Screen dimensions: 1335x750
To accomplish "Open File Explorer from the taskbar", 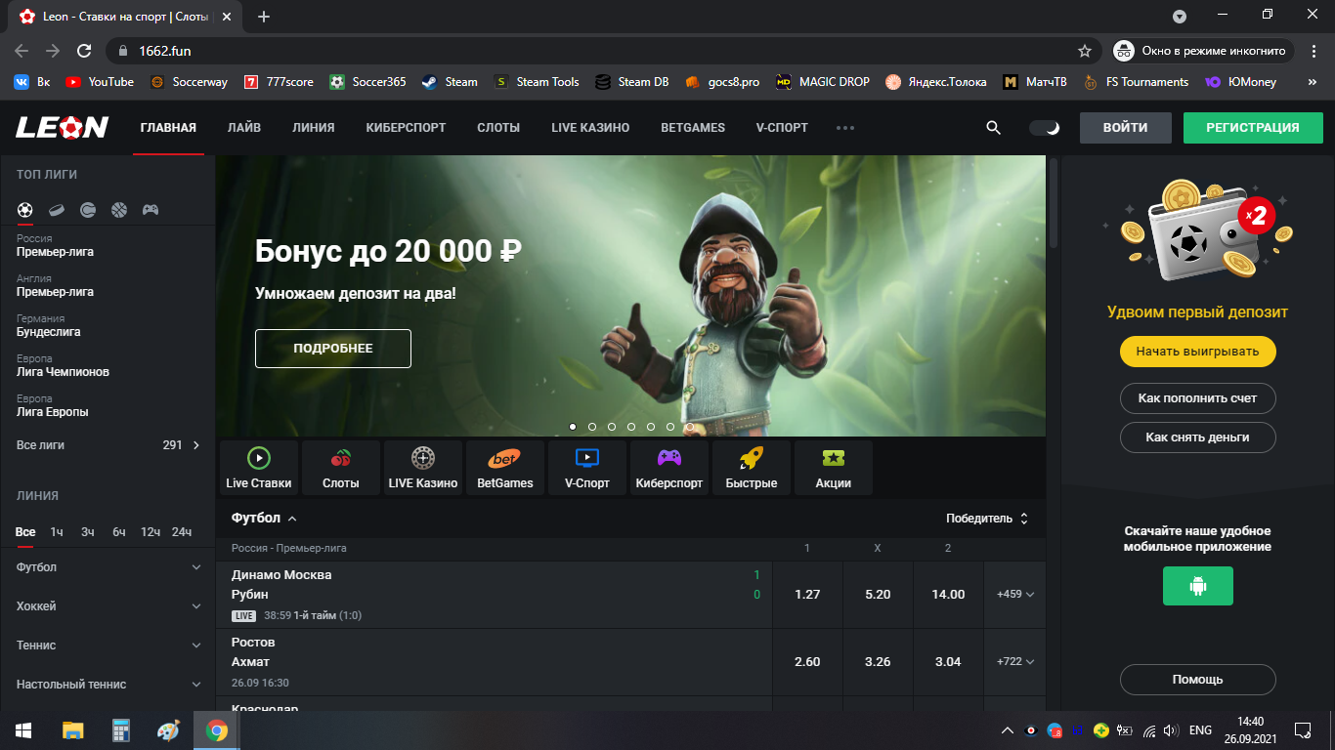I will (73, 730).
